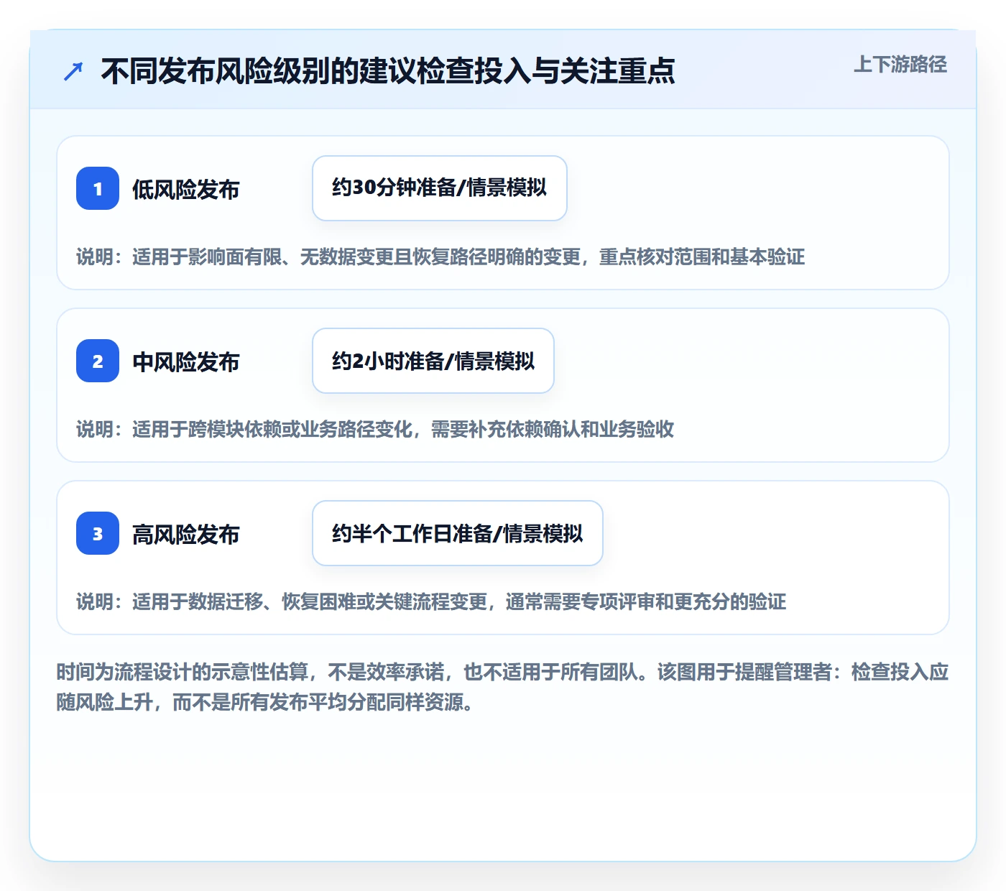
Task: Click description starting 说明：适用于跨模块依赖
Action: (x=375, y=430)
